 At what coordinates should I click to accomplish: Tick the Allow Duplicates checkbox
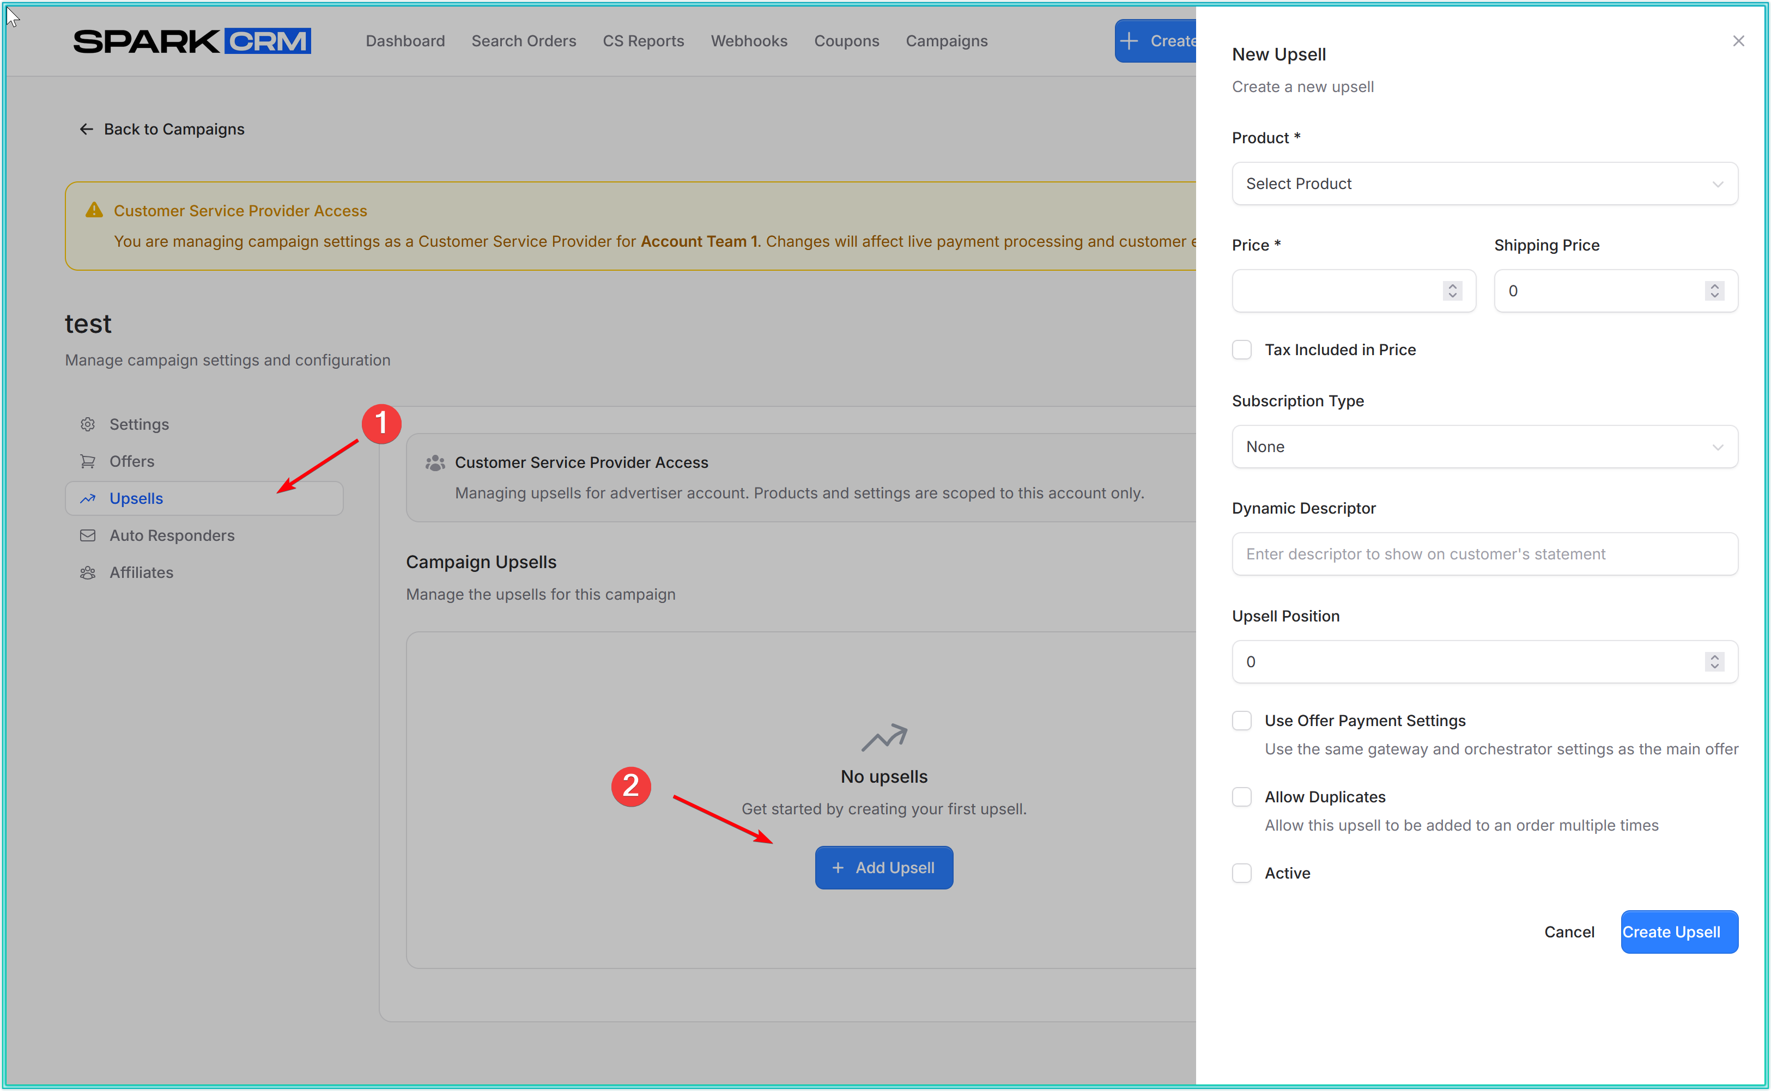pos(1241,797)
